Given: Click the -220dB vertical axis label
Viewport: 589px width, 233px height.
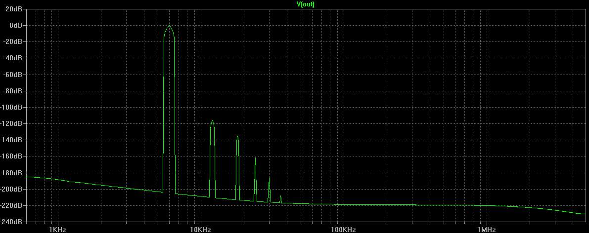Looking at the screenshot, I should (12, 206).
